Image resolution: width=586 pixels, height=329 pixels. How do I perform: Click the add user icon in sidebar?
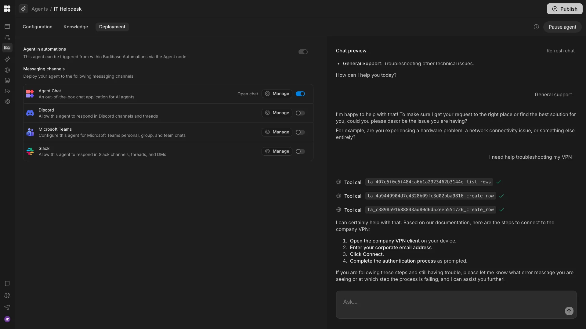coord(7,91)
